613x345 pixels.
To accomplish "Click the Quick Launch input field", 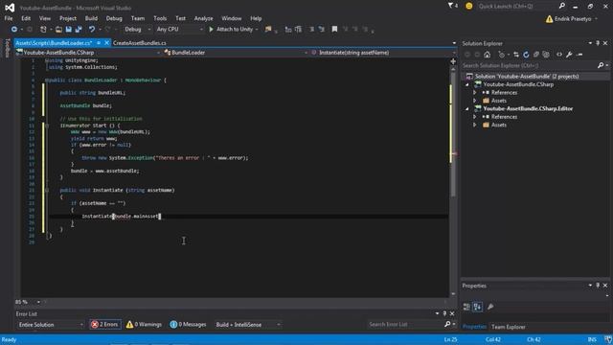I will coord(517,7).
